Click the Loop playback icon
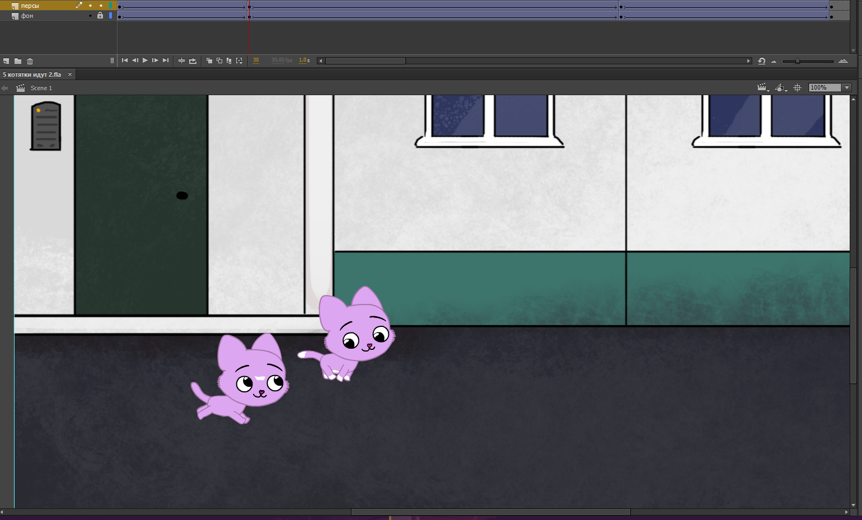The width and height of the screenshot is (862, 520). click(x=193, y=61)
